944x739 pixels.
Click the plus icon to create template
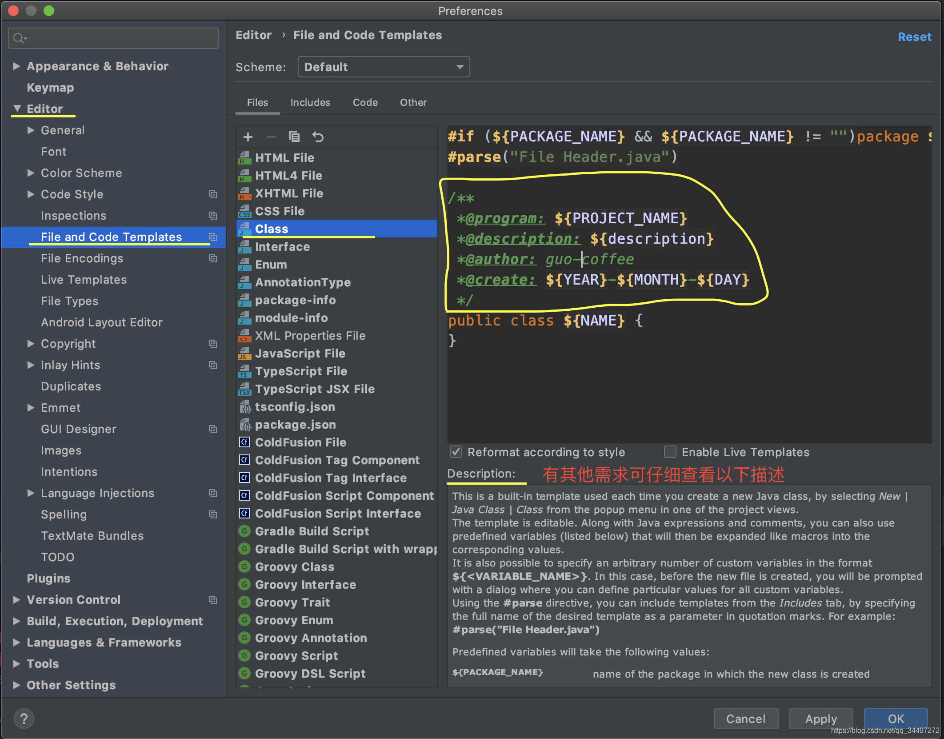[x=248, y=137]
